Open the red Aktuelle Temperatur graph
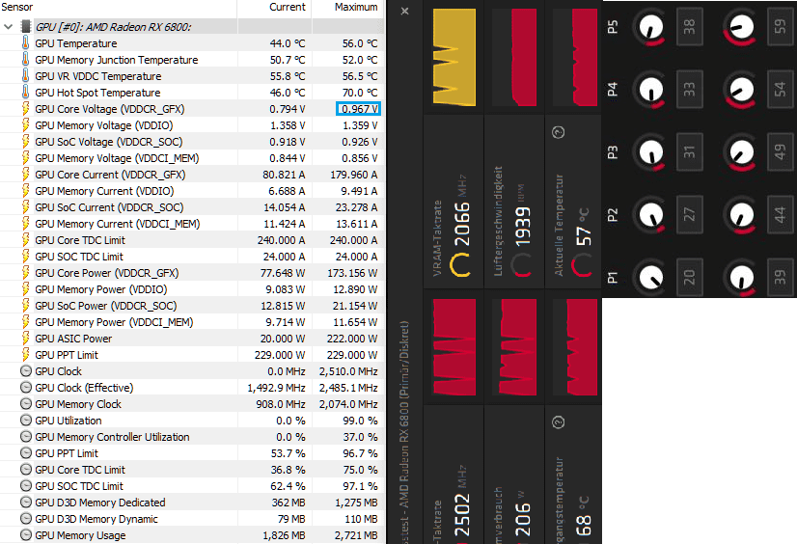The width and height of the screenshot is (797, 544). point(577,57)
